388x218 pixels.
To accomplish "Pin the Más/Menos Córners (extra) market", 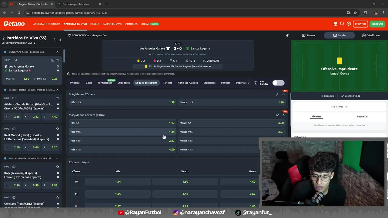I will (277, 115).
